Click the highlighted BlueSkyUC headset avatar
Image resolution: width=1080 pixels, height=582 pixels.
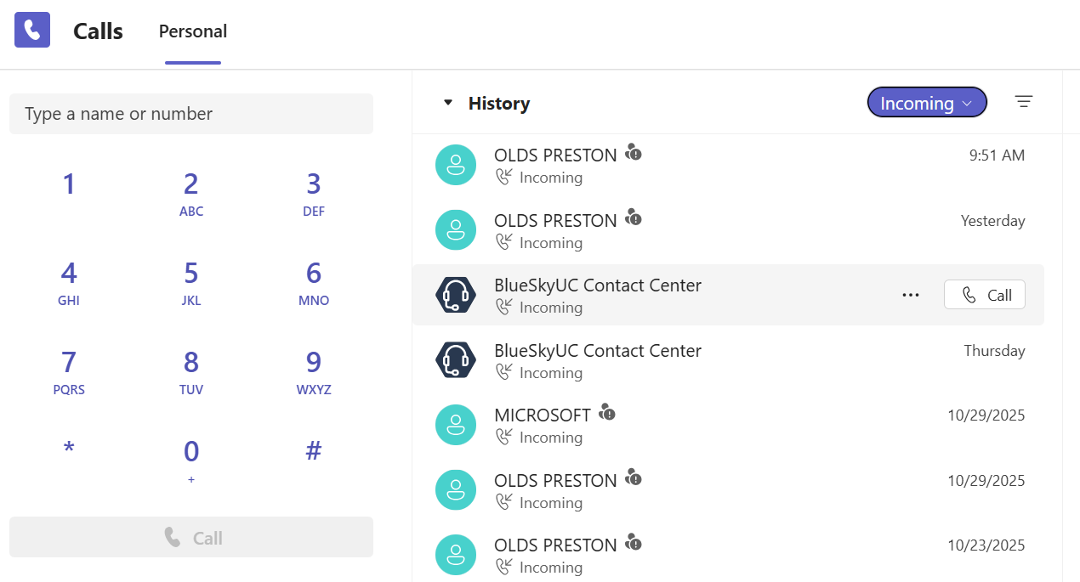[456, 295]
